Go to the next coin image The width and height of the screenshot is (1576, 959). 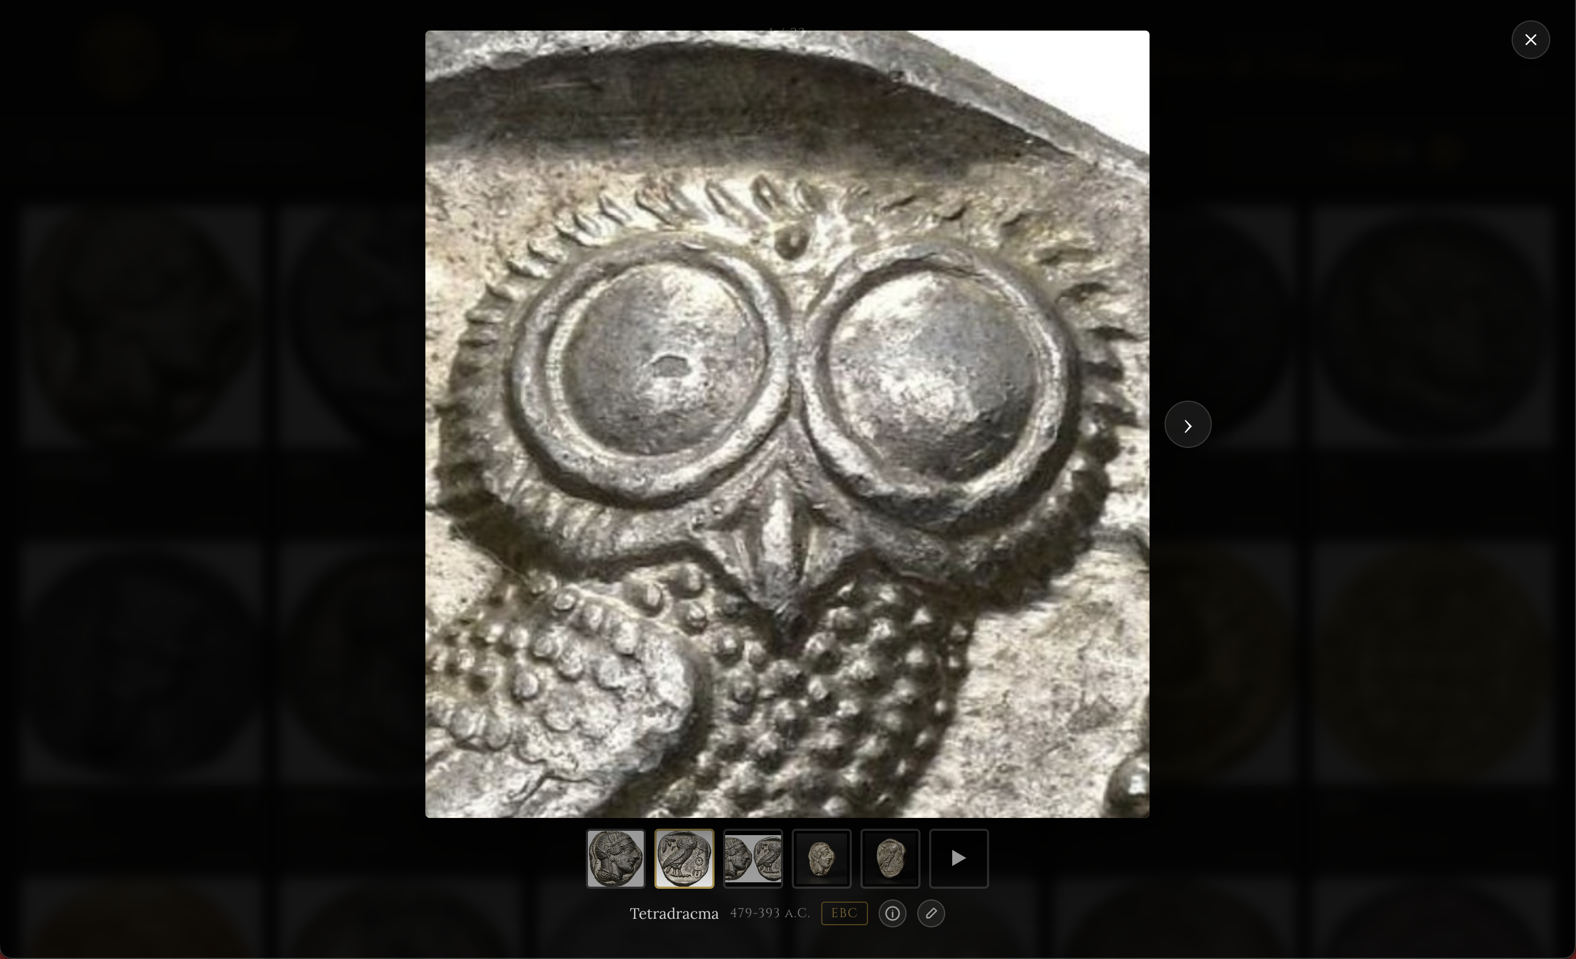pyautogui.click(x=1187, y=425)
